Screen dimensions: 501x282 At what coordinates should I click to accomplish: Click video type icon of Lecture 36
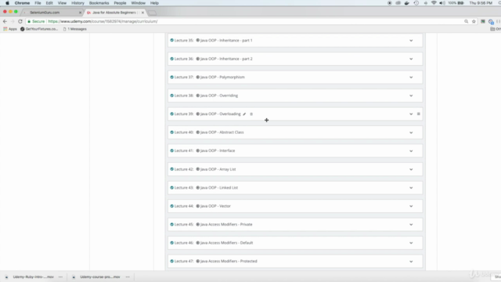pyautogui.click(x=198, y=59)
